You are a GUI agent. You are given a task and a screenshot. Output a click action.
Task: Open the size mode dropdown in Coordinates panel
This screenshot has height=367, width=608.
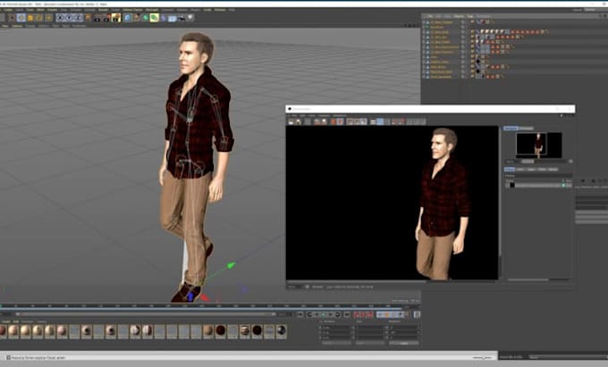pos(370,343)
